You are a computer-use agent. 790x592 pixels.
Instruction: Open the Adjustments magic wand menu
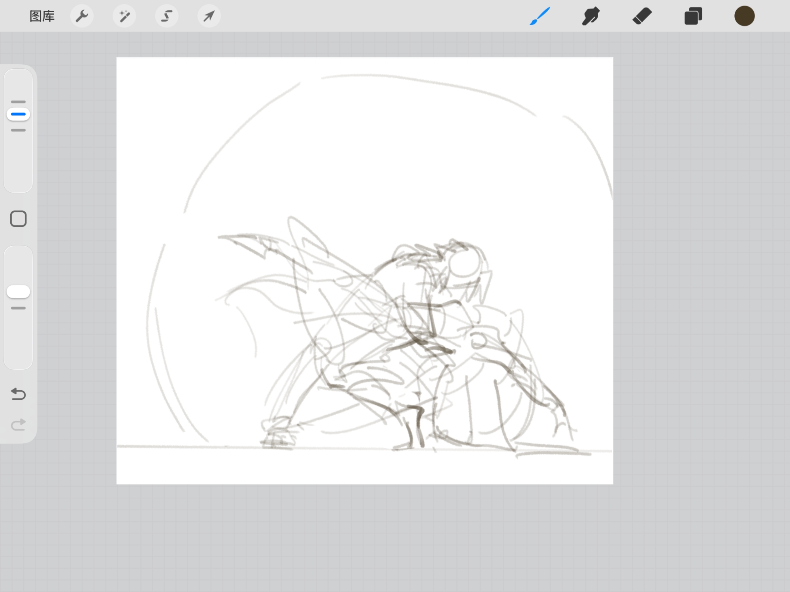coord(124,16)
